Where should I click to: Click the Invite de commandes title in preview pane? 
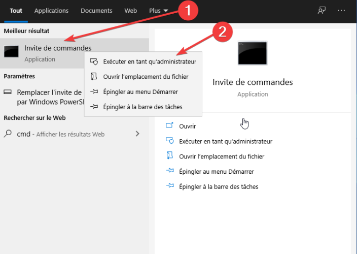pos(253,82)
